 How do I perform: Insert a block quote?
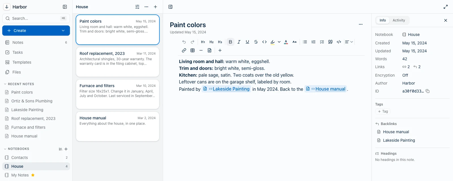pyautogui.click(x=330, y=42)
